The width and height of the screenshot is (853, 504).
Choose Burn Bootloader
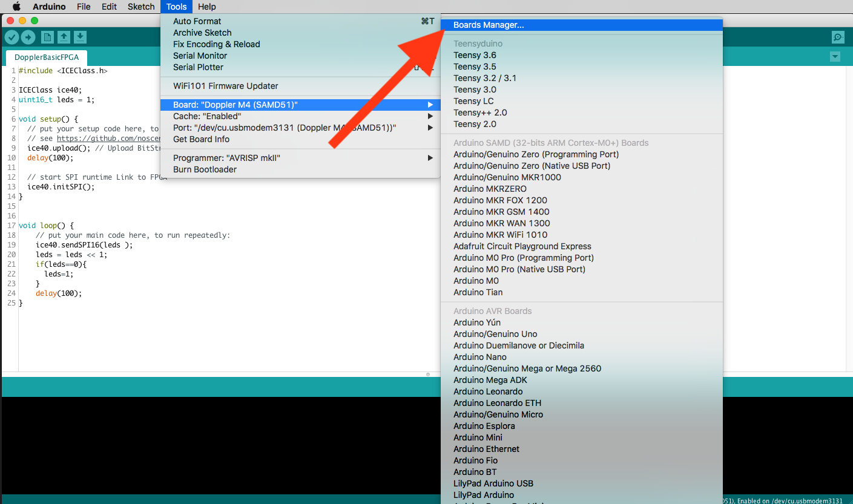(300, 169)
